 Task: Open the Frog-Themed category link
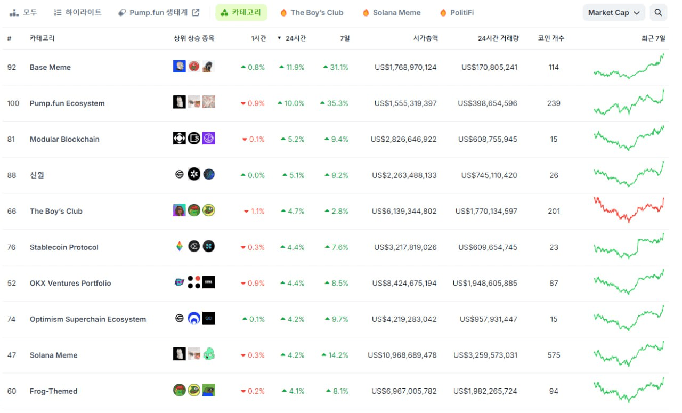[53, 391]
